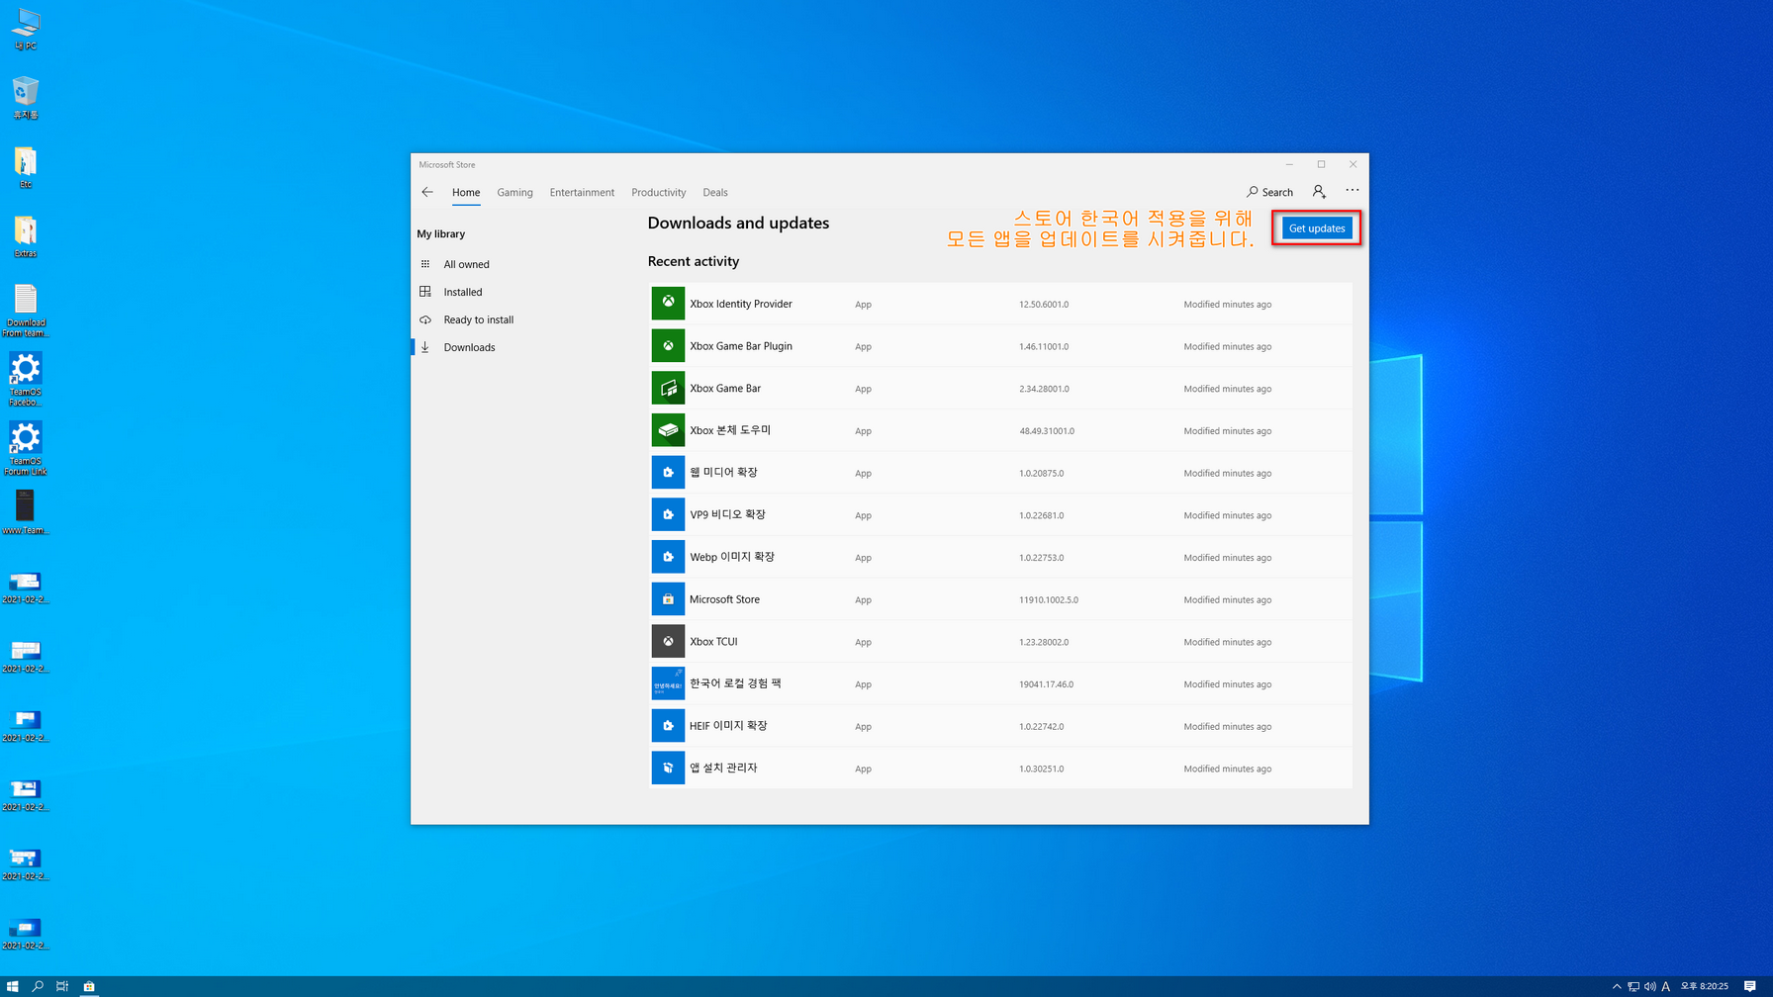Click the network tray icon
The width and height of the screenshot is (1773, 997).
(x=1633, y=986)
